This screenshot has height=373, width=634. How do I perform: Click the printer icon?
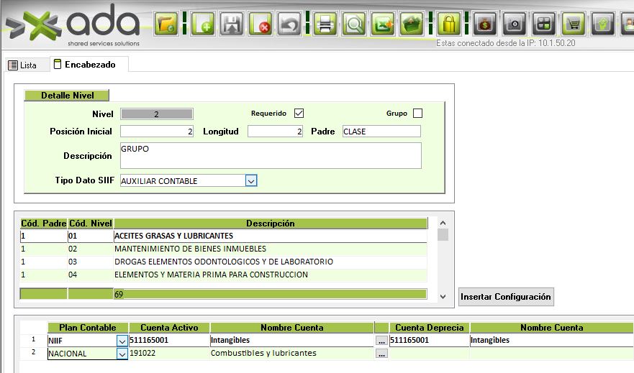click(325, 24)
